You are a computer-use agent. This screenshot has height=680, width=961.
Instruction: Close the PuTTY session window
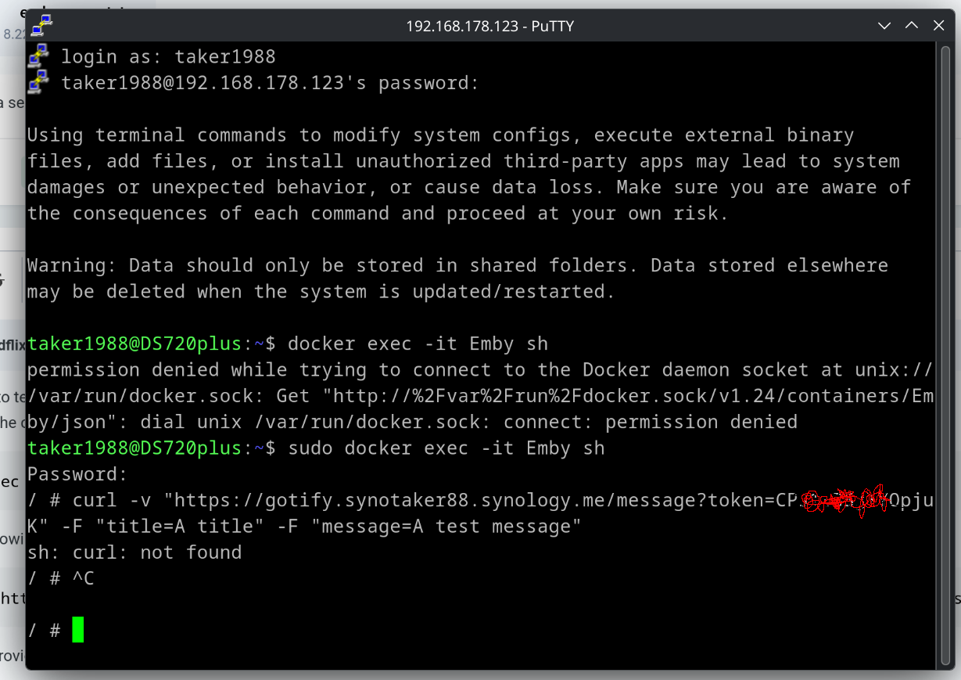[x=939, y=26]
